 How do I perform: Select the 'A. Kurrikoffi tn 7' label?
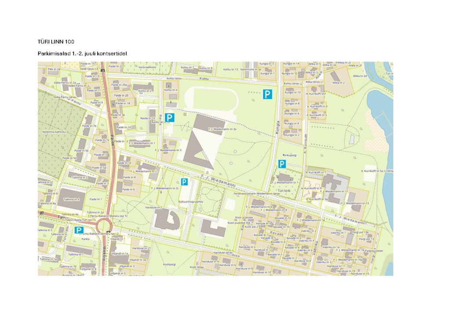316,172
